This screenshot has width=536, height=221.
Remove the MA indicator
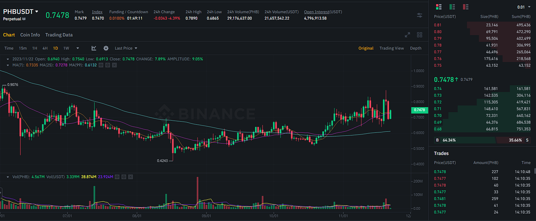[114, 65]
